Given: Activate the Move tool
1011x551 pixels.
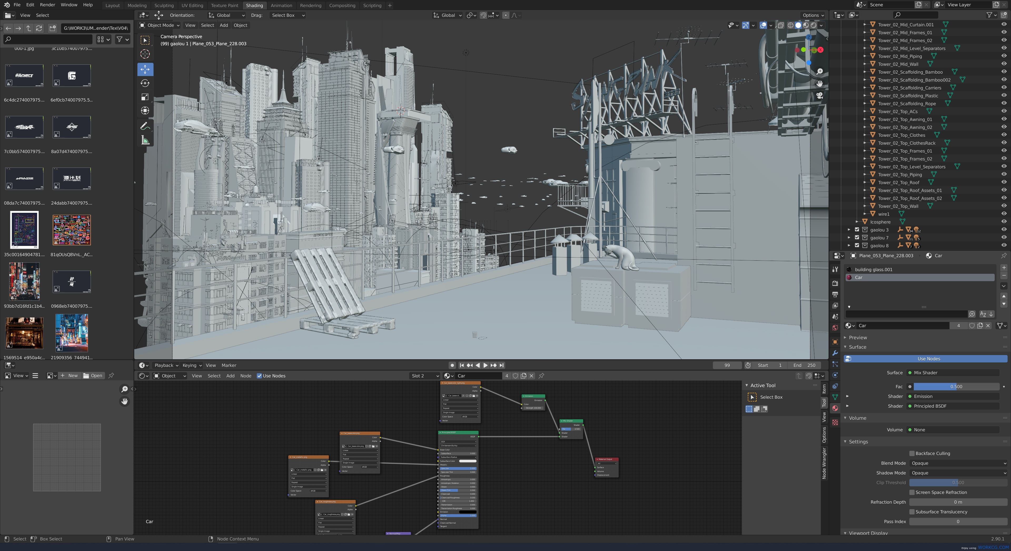Looking at the screenshot, I should pyautogui.click(x=145, y=69).
